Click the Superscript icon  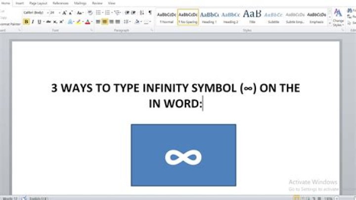tap(61, 22)
